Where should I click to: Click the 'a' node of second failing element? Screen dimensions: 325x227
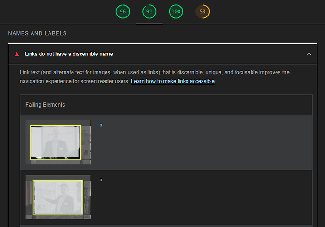pos(101,180)
